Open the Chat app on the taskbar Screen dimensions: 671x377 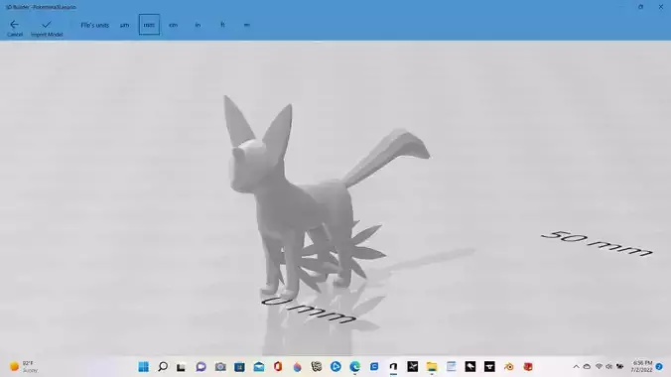pyautogui.click(x=201, y=367)
